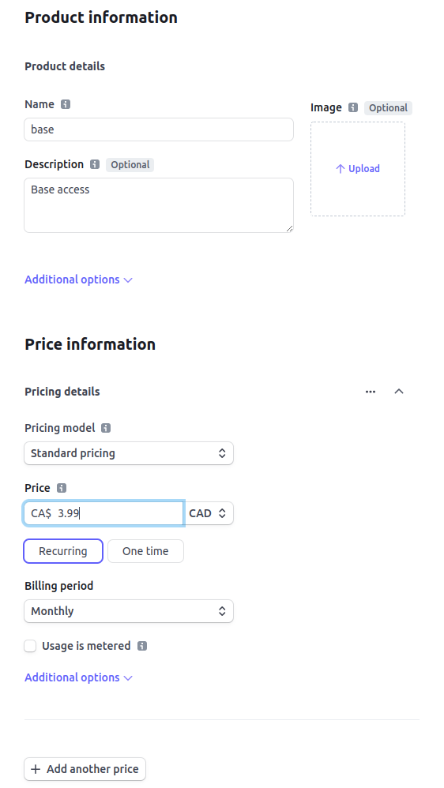Upload a product image
This screenshot has width=444, height=788.
tap(358, 169)
